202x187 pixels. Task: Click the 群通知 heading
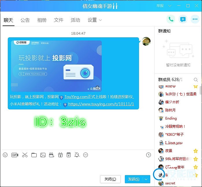pyautogui.click(x=164, y=31)
